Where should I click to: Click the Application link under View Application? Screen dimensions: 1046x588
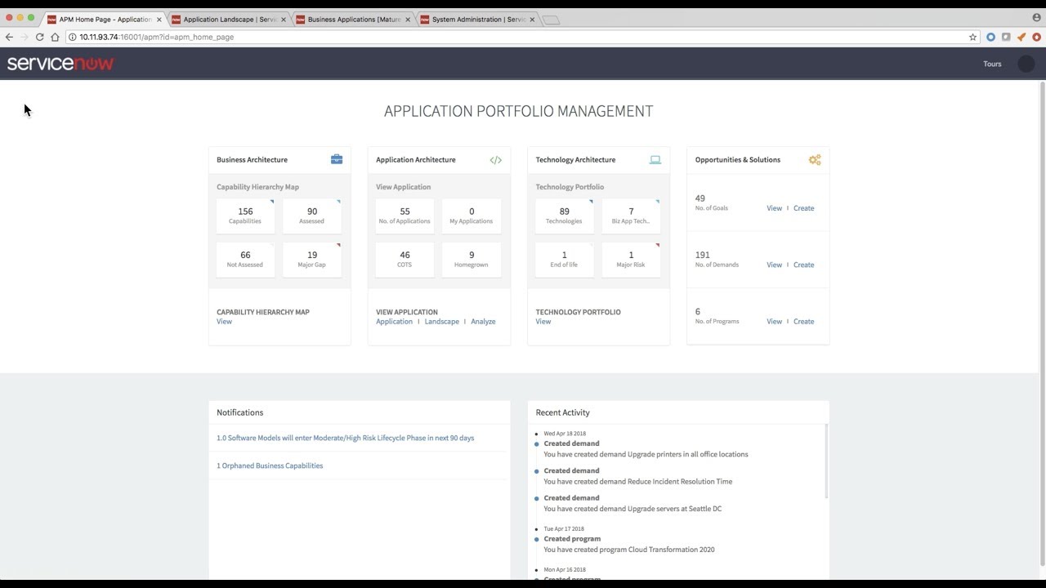394,322
